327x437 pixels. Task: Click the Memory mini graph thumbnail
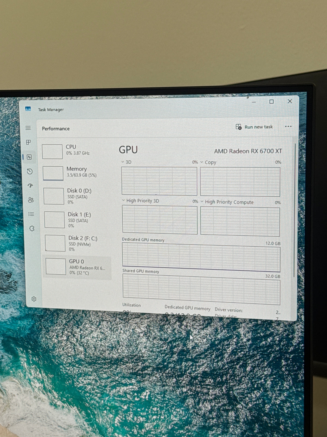53,173
